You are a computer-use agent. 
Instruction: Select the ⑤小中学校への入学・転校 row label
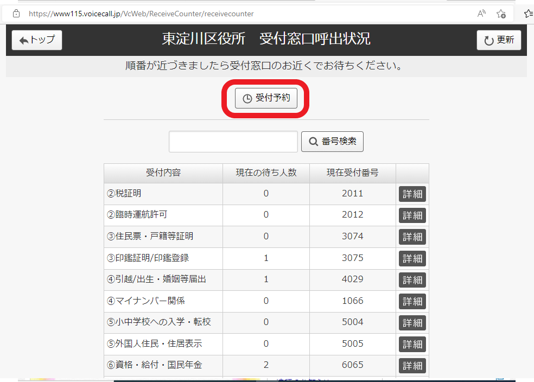pyautogui.click(x=158, y=322)
